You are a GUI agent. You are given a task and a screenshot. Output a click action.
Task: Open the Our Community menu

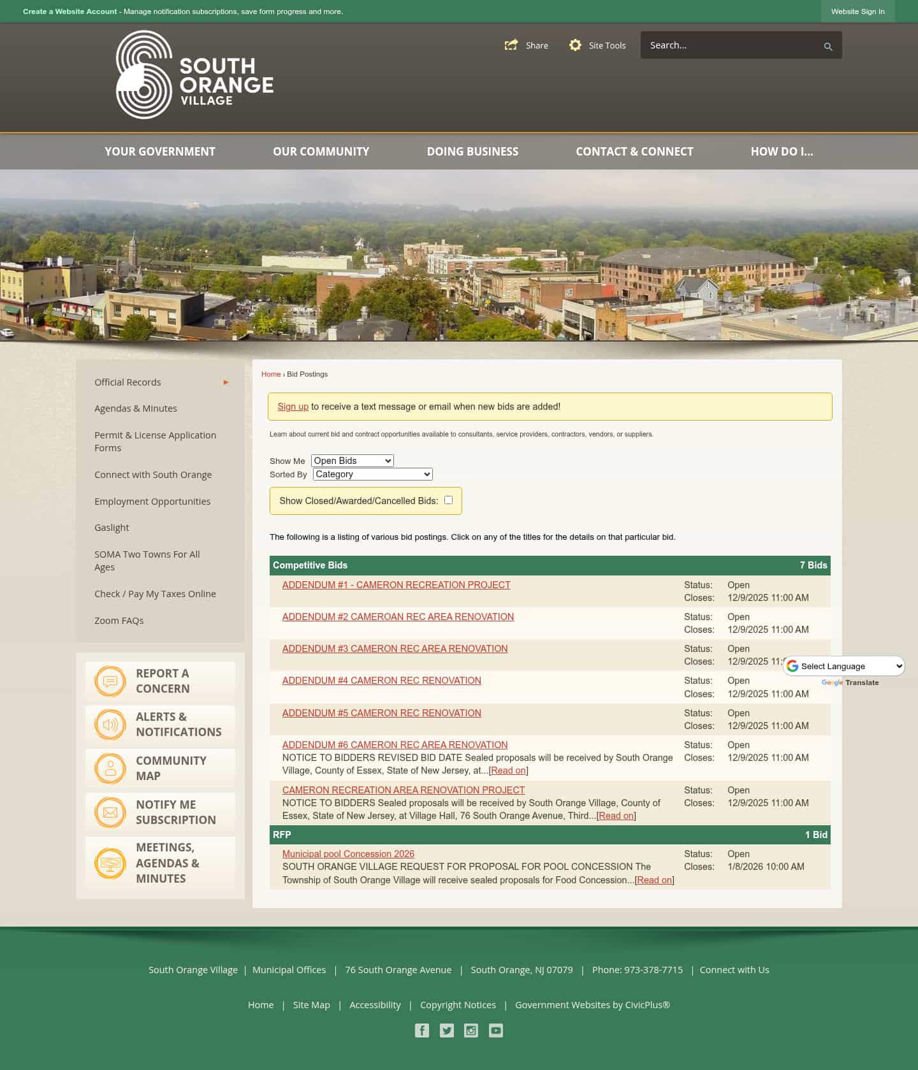(x=321, y=152)
